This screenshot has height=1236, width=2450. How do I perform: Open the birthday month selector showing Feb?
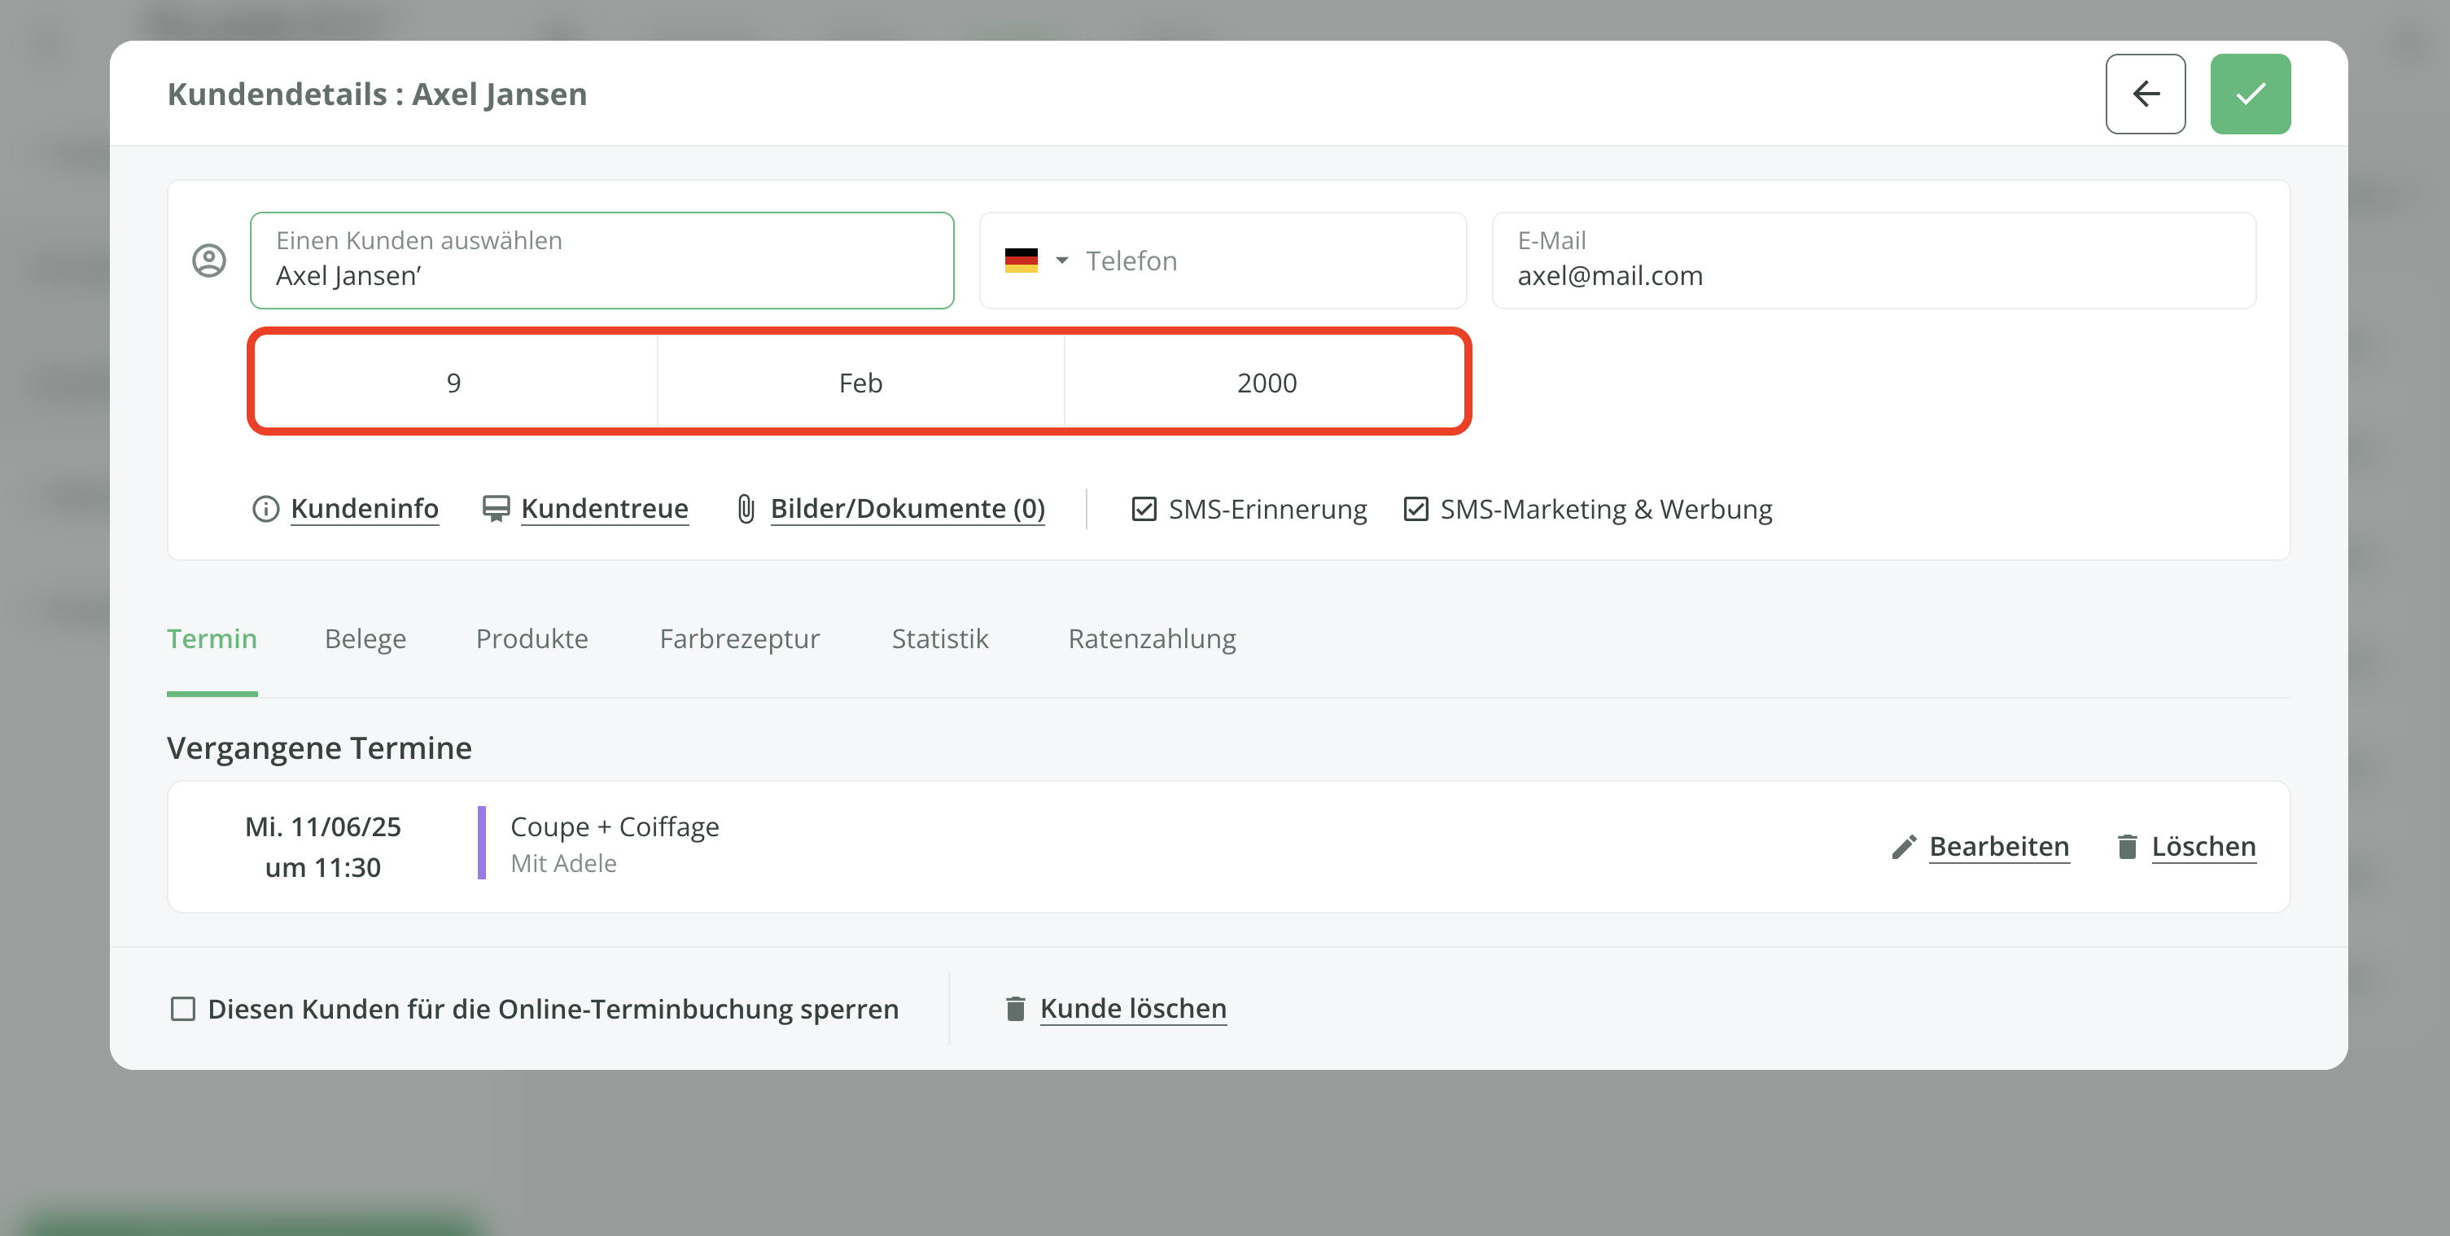(860, 383)
